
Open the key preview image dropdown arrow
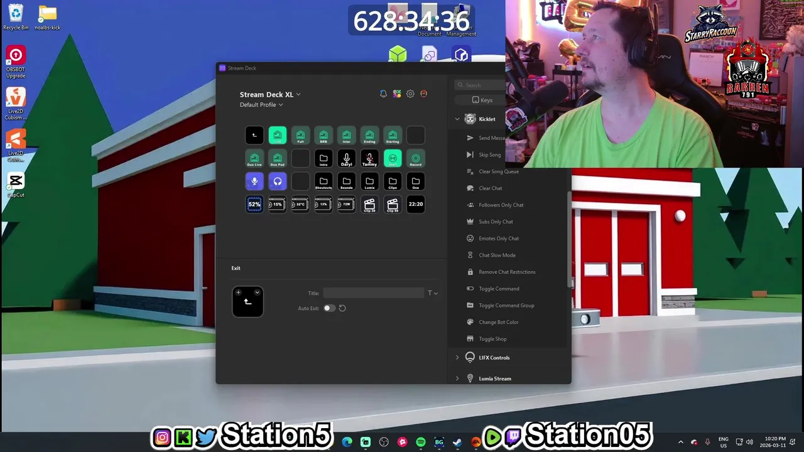click(257, 293)
